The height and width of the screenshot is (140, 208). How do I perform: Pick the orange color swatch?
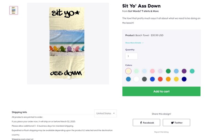[x=168, y=79]
